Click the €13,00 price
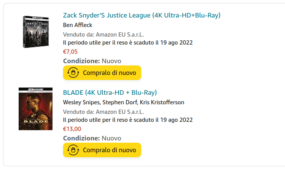 click(72, 129)
